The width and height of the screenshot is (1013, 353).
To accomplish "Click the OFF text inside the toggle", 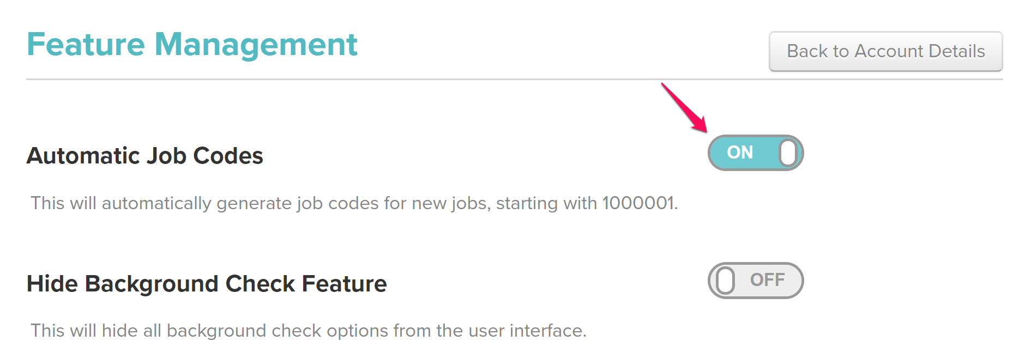I will (x=769, y=281).
